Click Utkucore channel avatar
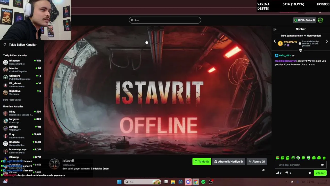Image resolution: width=330 pixels, height=186 pixels. [x=5, y=77]
